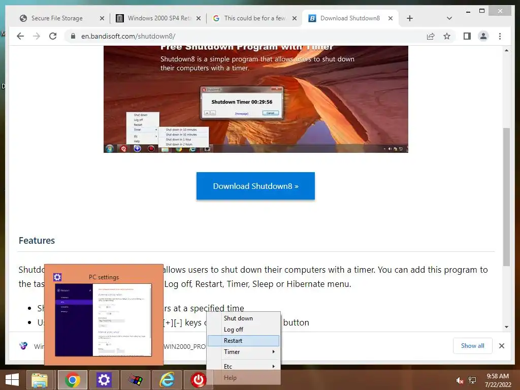Launch Internet Explorer from taskbar
The height and width of the screenshot is (390, 520).
(x=167, y=380)
